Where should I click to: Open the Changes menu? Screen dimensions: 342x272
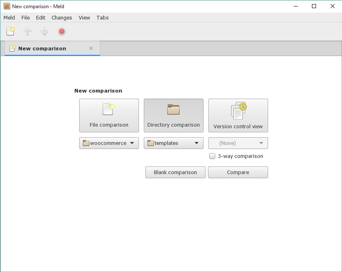coord(62,17)
